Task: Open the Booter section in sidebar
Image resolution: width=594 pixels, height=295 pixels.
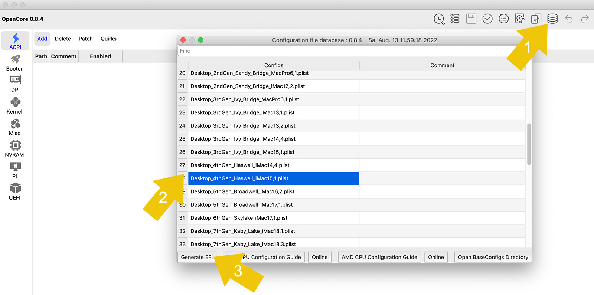Action: point(15,63)
